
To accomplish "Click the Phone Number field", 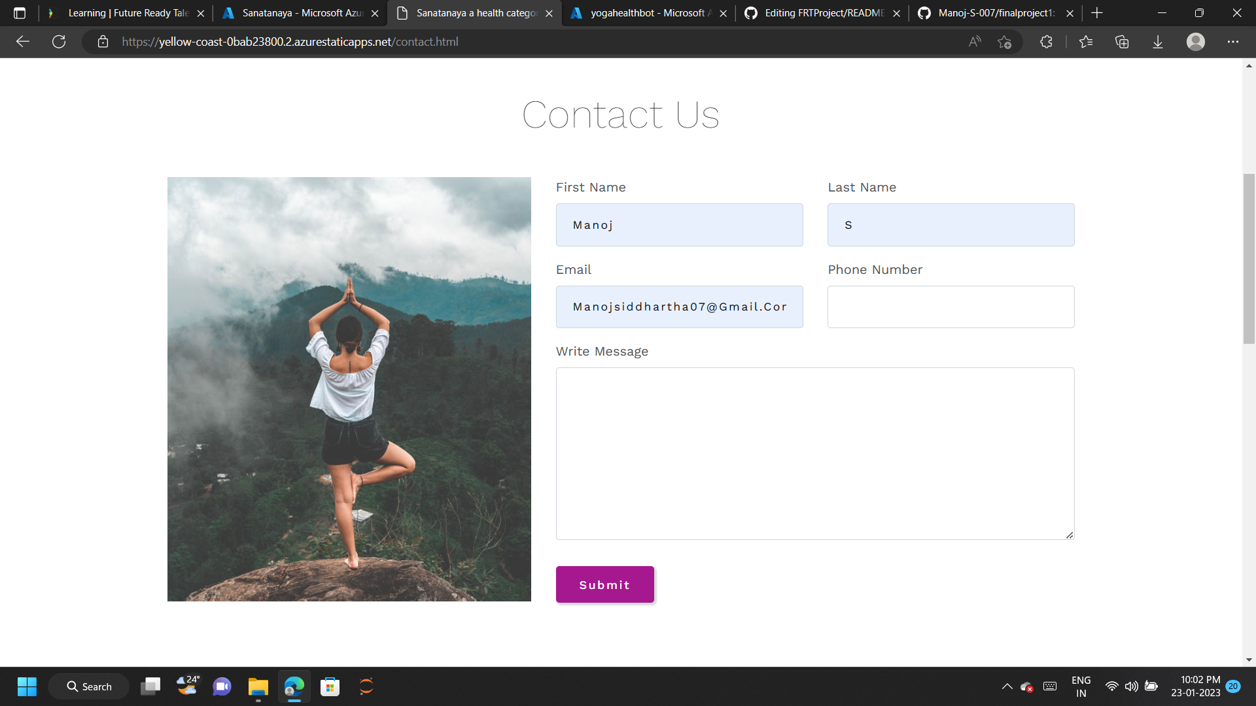I will click(x=951, y=307).
